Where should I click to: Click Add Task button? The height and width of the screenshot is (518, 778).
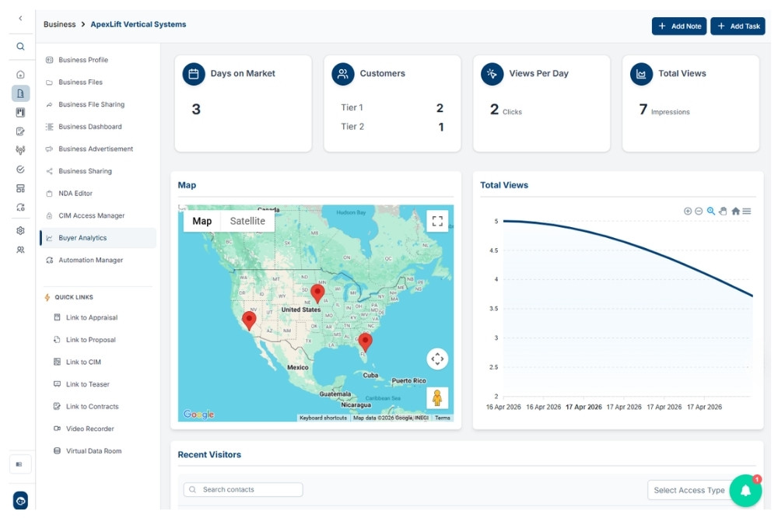pos(738,26)
